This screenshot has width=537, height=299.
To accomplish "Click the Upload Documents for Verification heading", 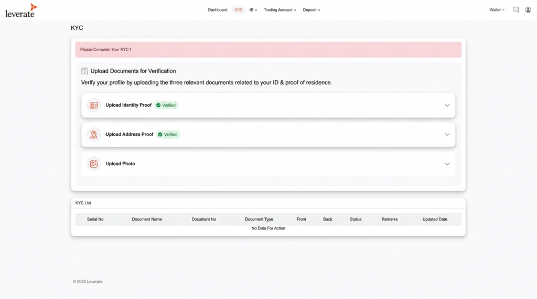I will [x=133, y=71].
